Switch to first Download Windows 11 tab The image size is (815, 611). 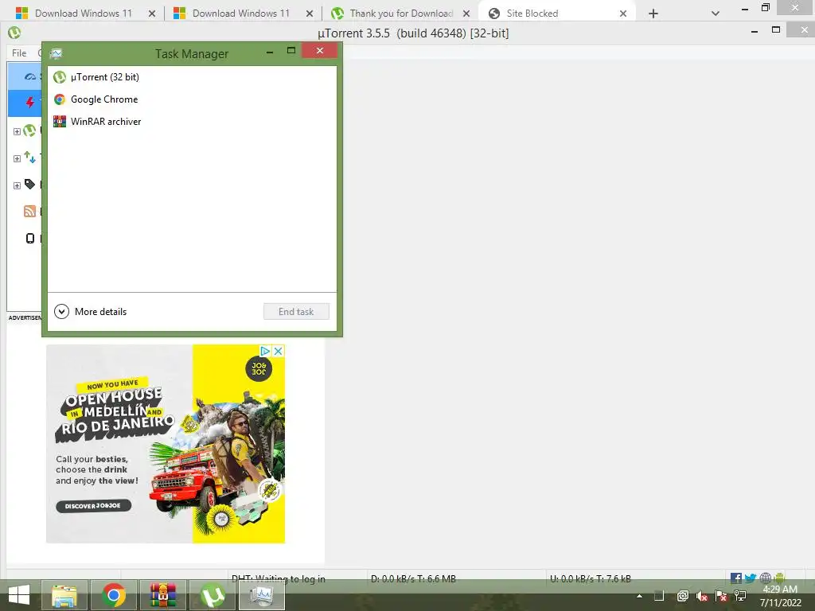click(x=83, y=14)
